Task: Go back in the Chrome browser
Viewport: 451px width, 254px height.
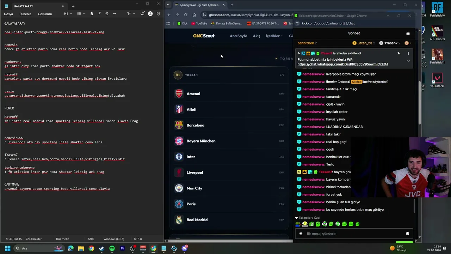Action: pyautogui.click(x=169, y=15)
